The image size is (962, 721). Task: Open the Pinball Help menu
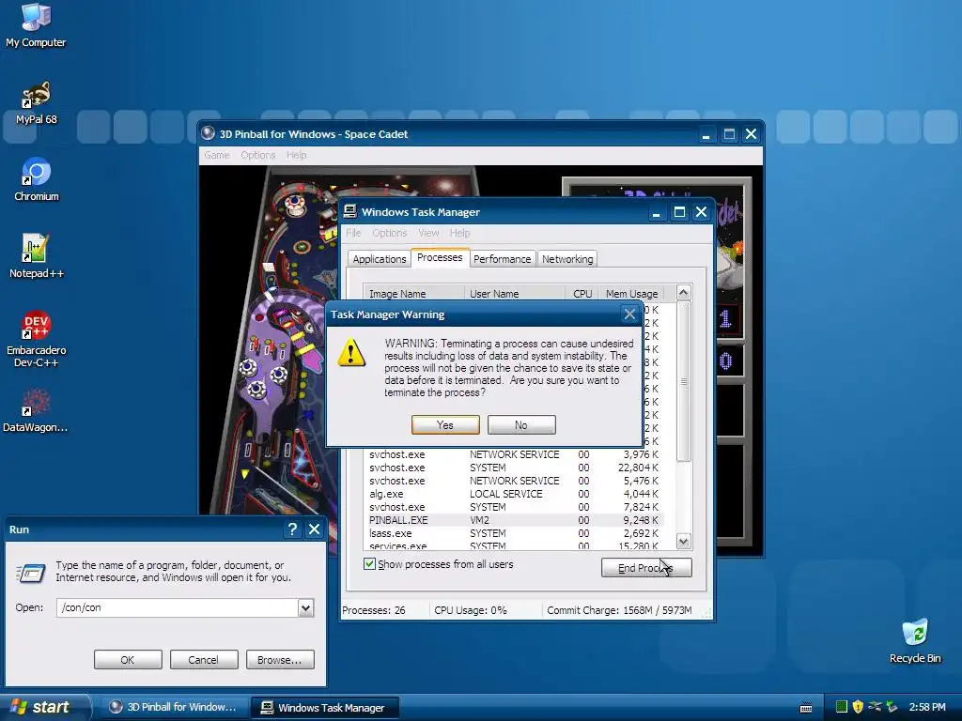tap(296, 155)
